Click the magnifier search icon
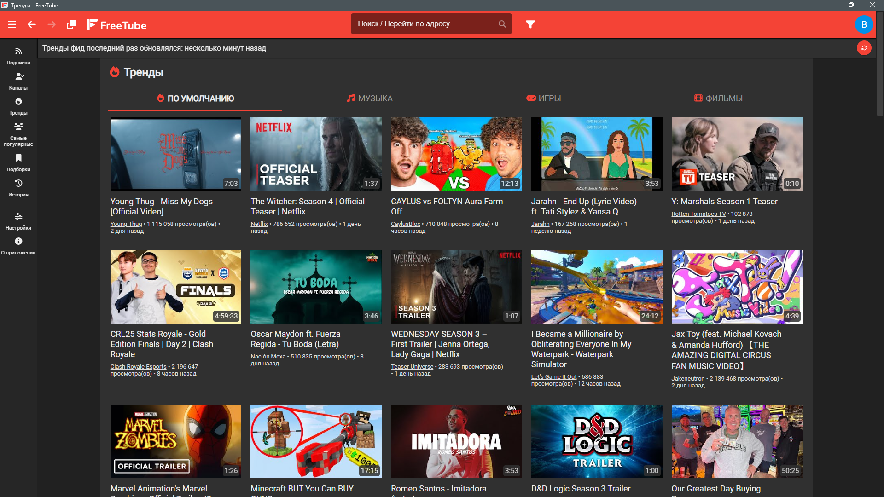Image resolution: width=884 pixels, height=497 pixels. coord(502,24)
